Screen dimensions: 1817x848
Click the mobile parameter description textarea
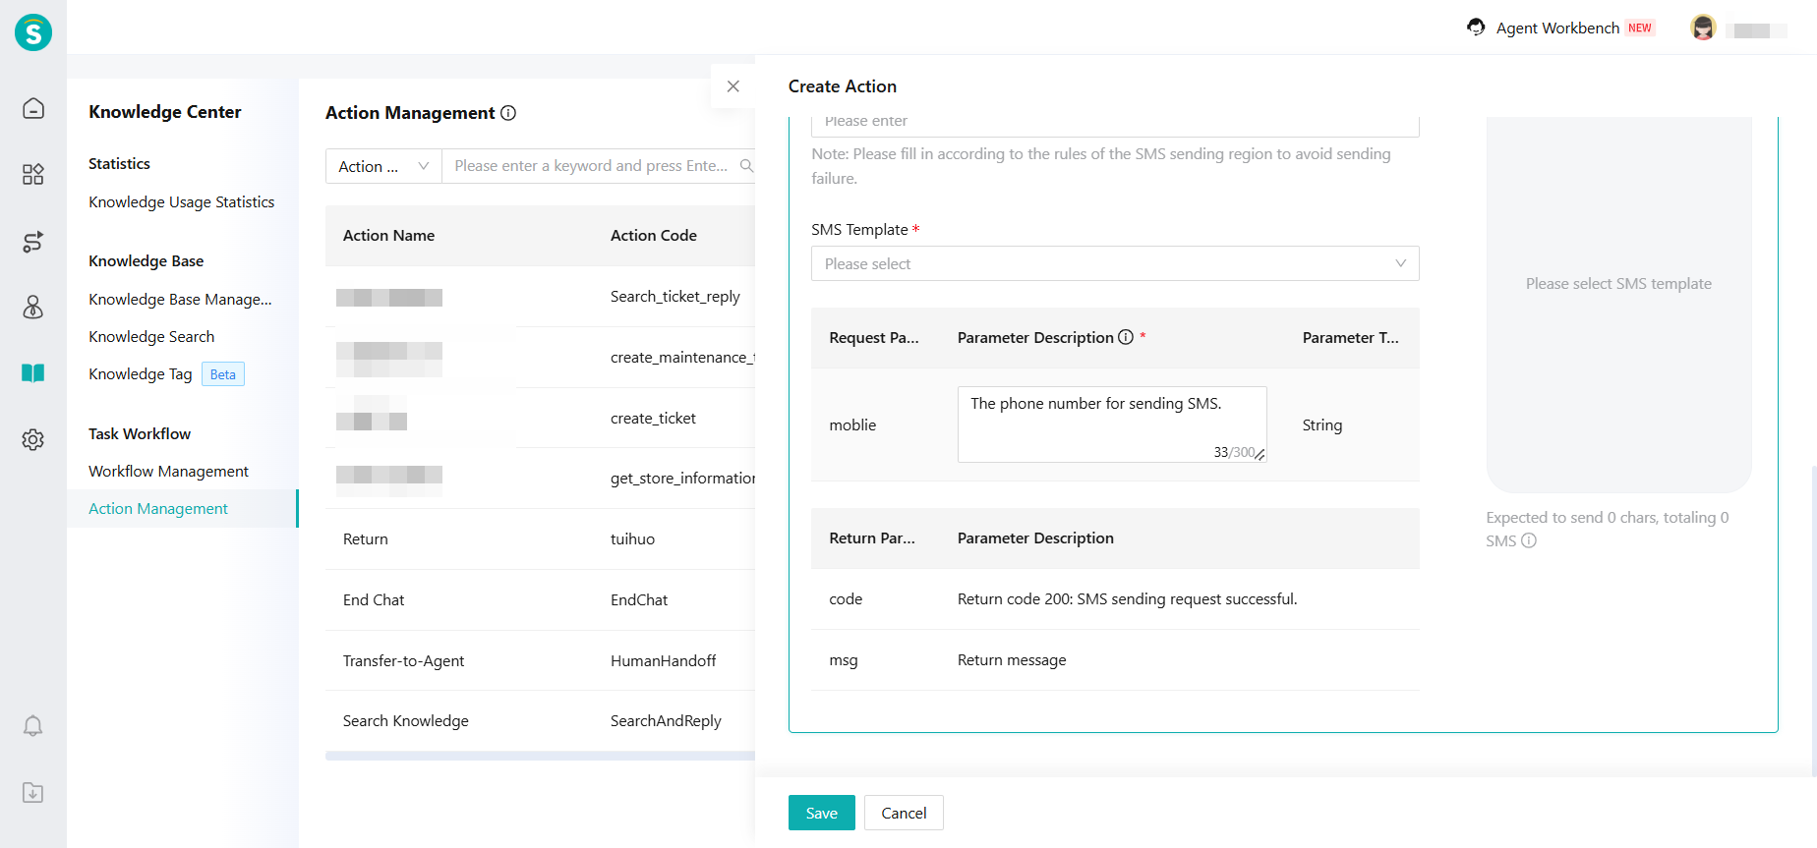[1111, 424]
